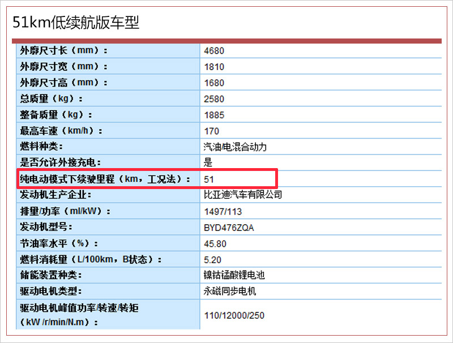Select the label 整备质量（kg）

pos(55,115)
